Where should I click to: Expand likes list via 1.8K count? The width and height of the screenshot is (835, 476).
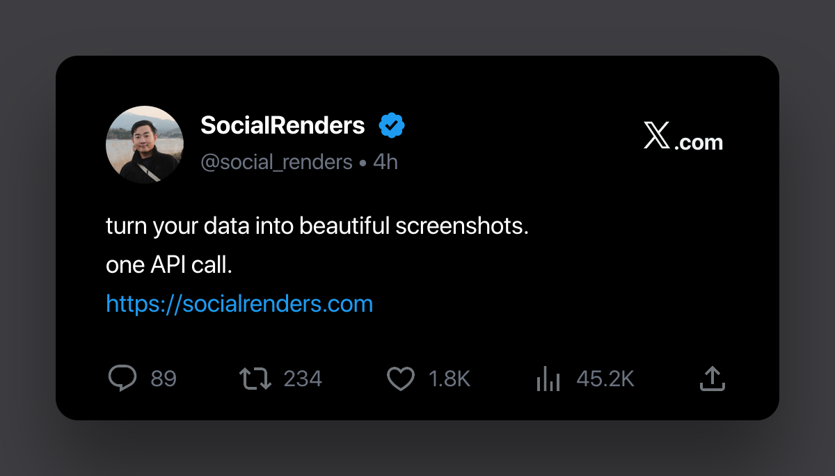click(449, 379)
